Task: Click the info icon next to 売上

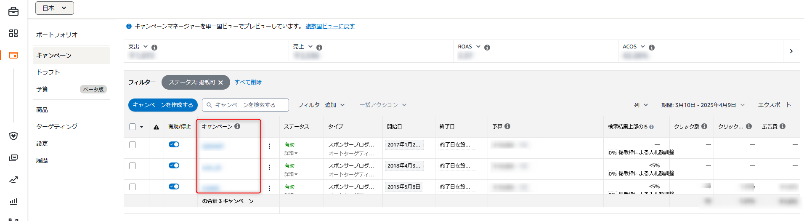Action: [x=319, y=48]
